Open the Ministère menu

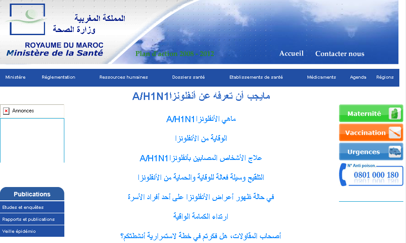(x=15, y=77)
